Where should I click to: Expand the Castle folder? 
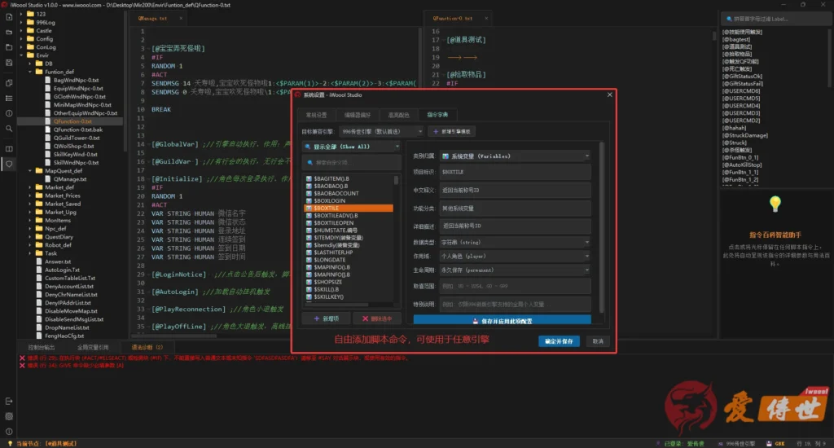(21, 30)
